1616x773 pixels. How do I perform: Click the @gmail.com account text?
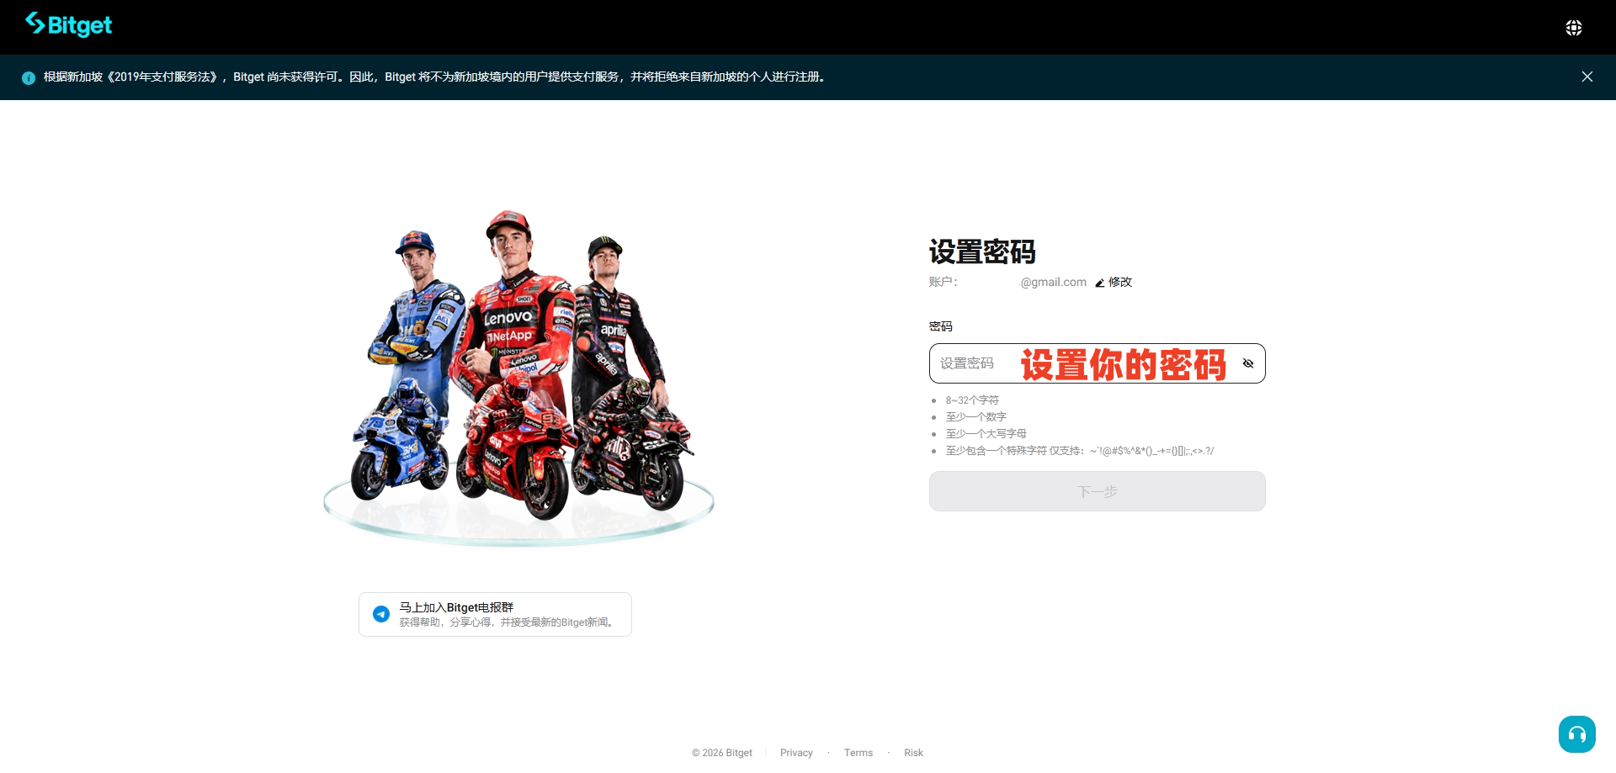(1053, 282)
